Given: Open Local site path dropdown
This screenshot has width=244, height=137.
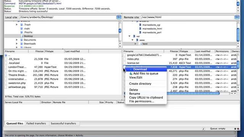Looking at the screenshot, I should (x=119, y=17).
